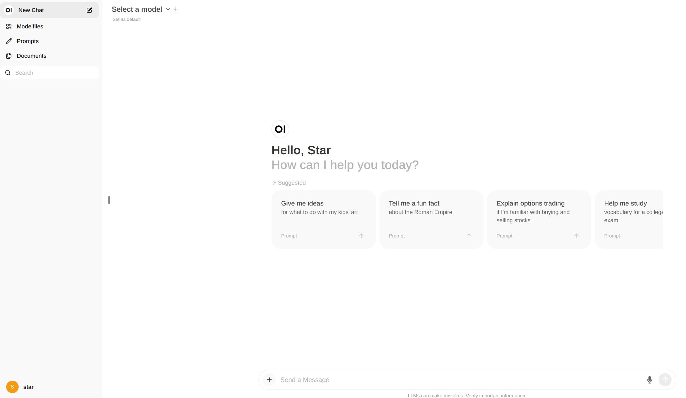Click the plus attachment icon in message bar

click(269, 380)
